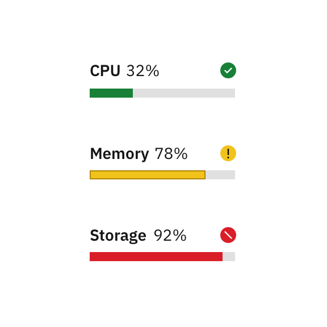Click the letter S in Storage
The image size is (327, 327).
tap(95, 236)
